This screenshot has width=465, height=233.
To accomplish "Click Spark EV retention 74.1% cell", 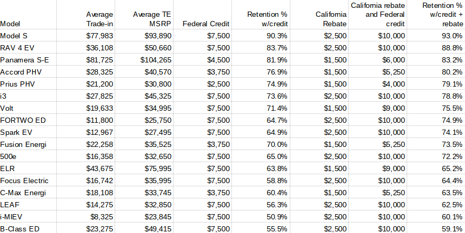I will coord(452,132).
